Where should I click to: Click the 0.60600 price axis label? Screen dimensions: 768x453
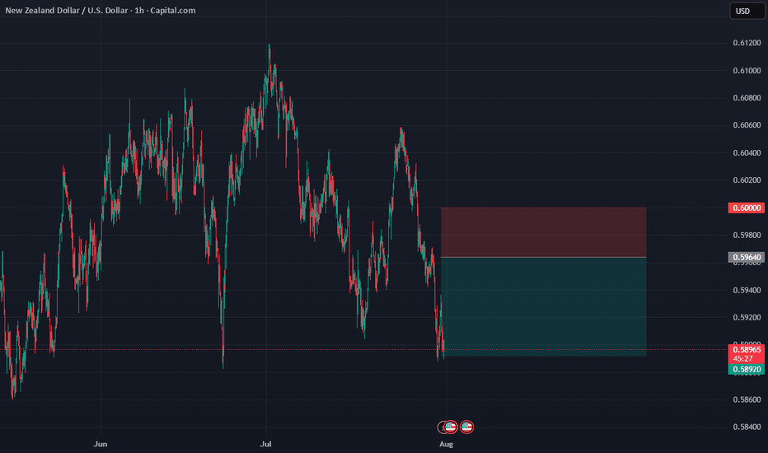747,125
